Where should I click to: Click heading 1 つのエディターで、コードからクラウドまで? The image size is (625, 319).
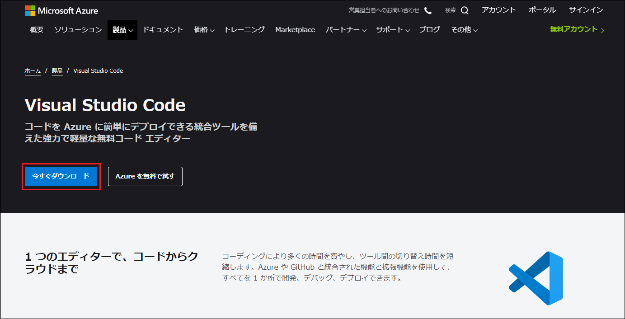112,263
